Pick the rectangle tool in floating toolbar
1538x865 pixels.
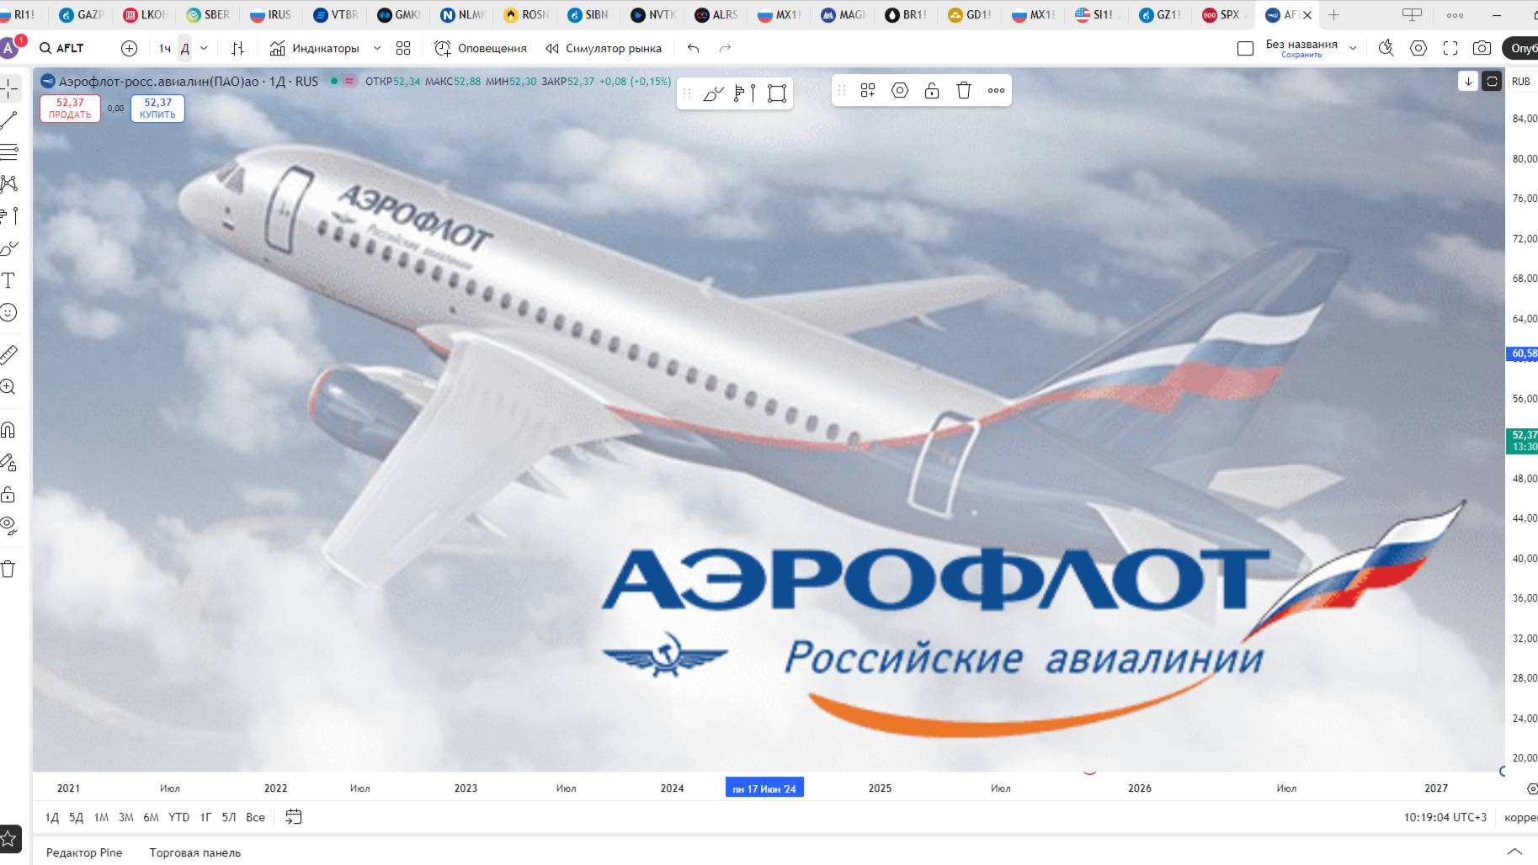(777, 93)
